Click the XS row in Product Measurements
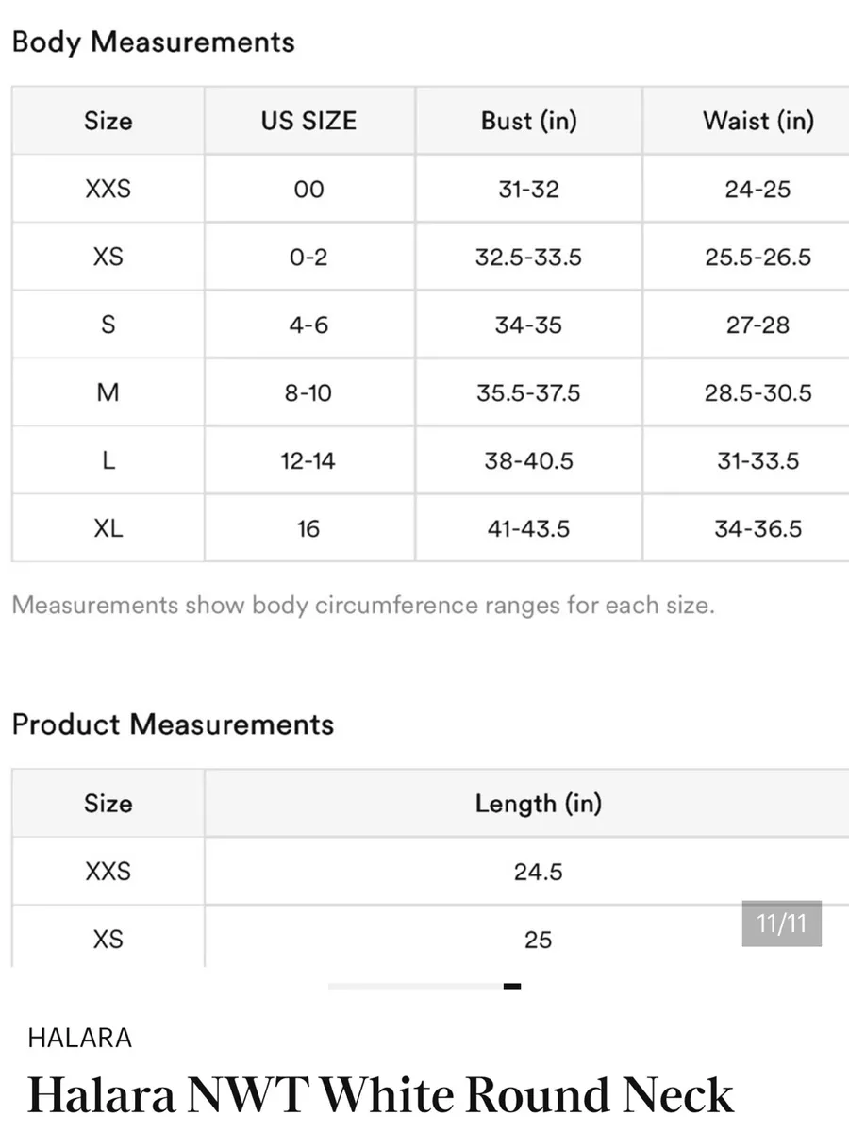The image size is (849, 1132). 430,937
